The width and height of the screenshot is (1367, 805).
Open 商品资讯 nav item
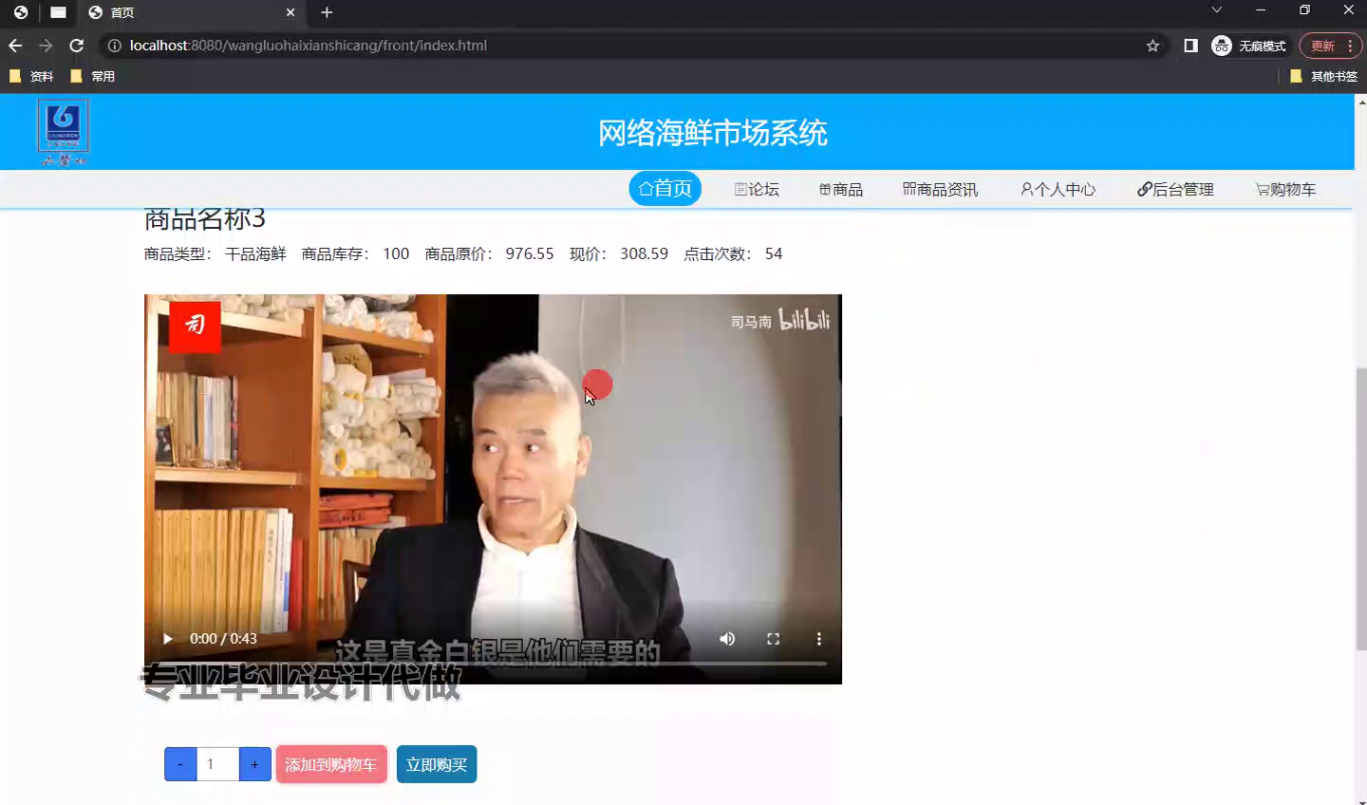pos(940,190)
